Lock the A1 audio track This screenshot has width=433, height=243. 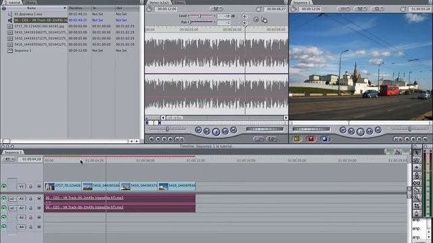click(30, 198)
